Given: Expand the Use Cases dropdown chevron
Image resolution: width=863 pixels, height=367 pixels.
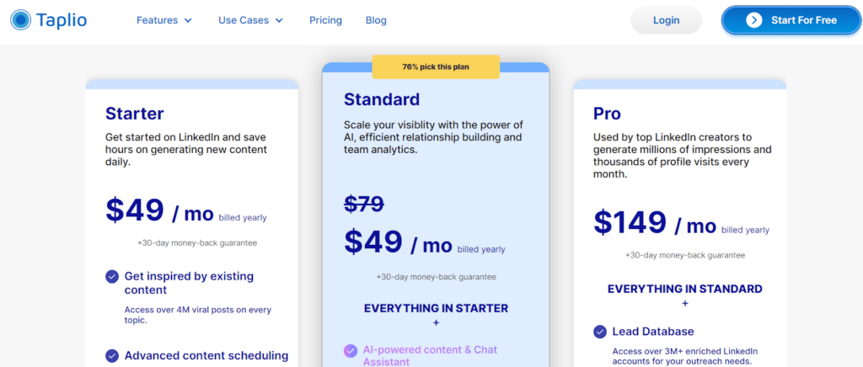Looking at the screenshot, I should (x=279, y=21).
